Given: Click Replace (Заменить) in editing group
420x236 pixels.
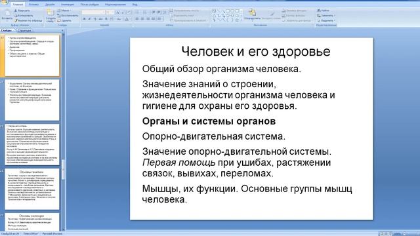Looking at the screenshot, I should [x=326, y=16].
